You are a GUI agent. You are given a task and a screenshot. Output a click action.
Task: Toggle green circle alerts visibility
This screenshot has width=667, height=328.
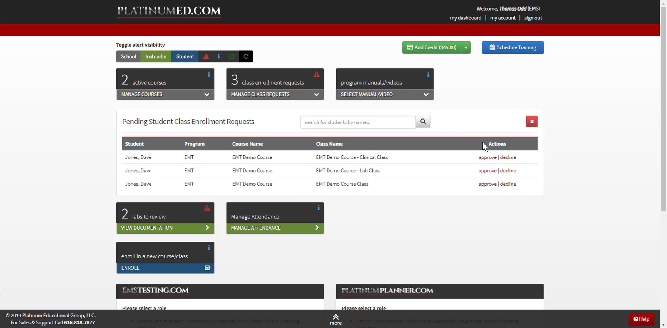pyautogui.click(x=232, y=56)
